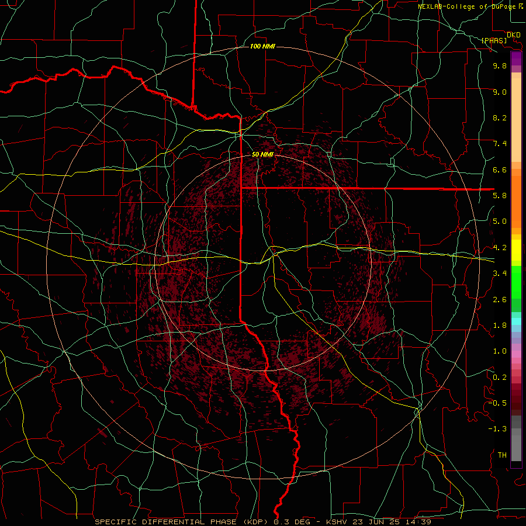Click the -0.5 value on color scale
The width and height of the screenshot is (526, 526).
tap(497, 403)
